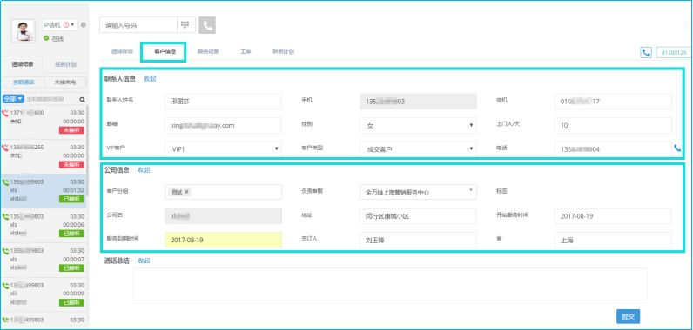Viewport: 693px width, 330px height.
Task: Remove the 测试 tag with its x
Action: (186, 192)
